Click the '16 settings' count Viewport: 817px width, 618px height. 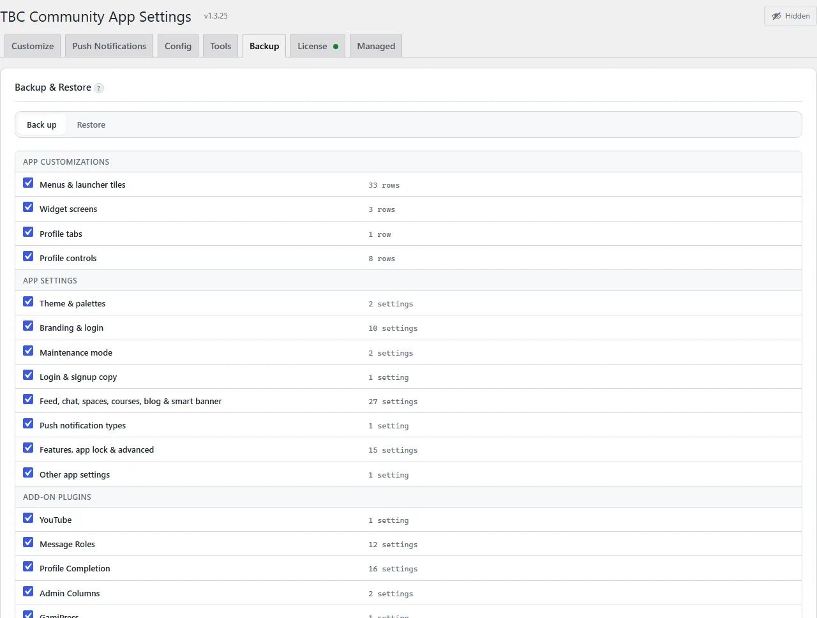pos(393,569)
